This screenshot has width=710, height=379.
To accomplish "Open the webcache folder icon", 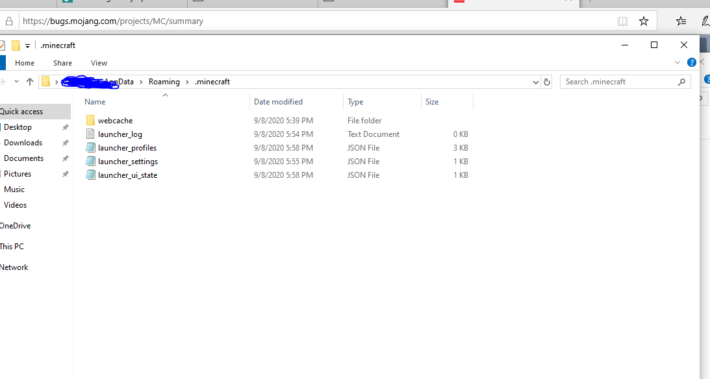I will click(x=90, y=120).
